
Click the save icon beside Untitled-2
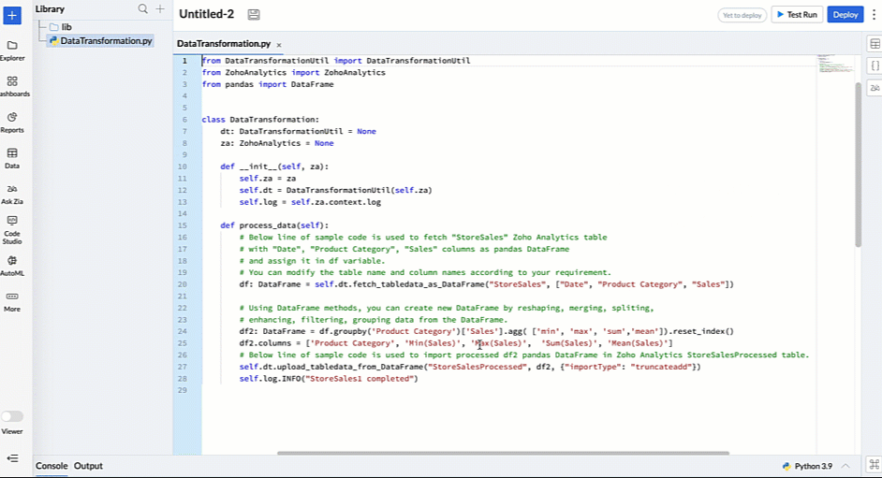254,15
